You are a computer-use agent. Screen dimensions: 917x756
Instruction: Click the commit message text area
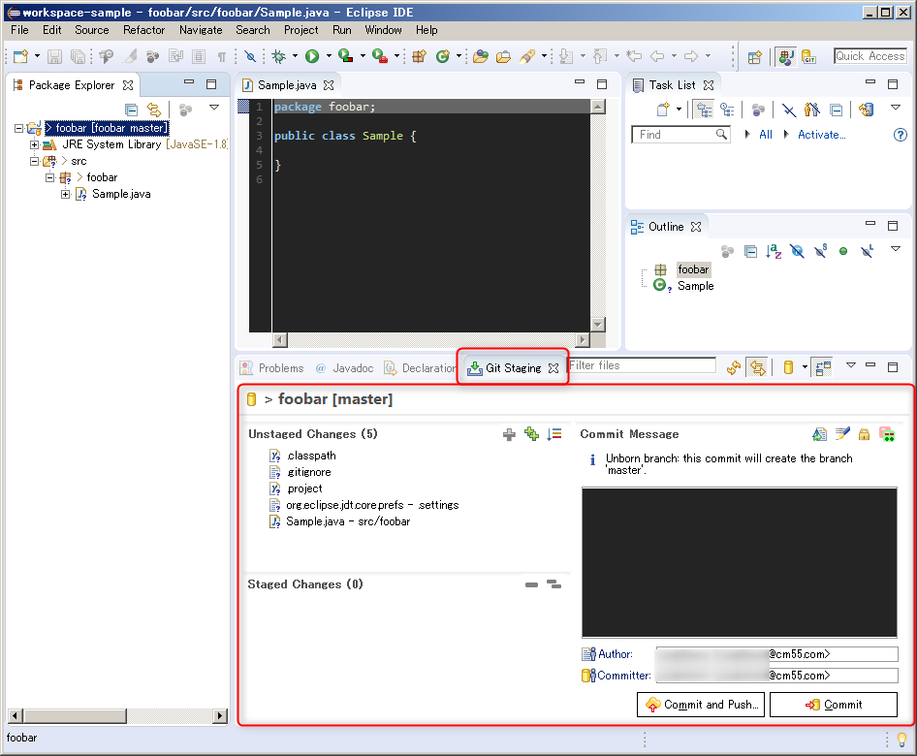coord(740,562)
